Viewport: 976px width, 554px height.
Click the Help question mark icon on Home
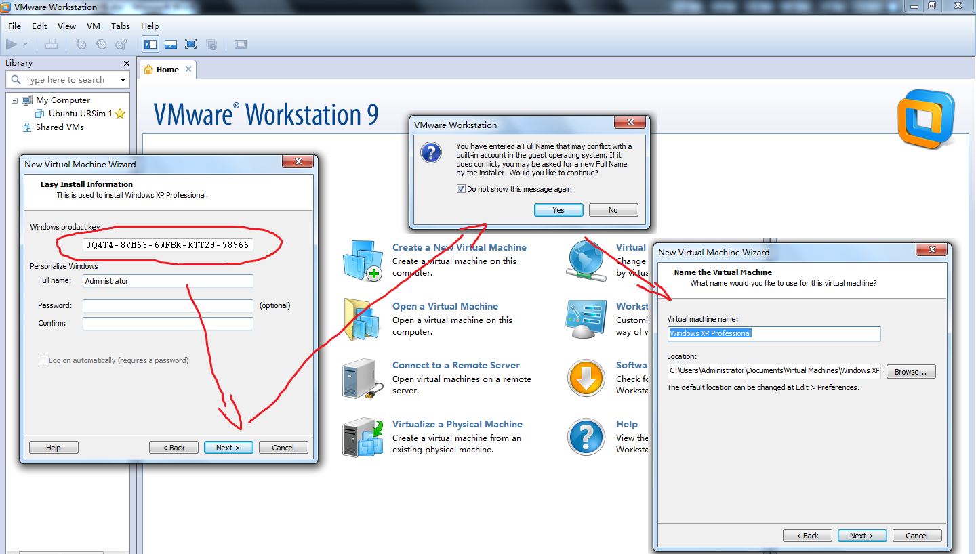[586, 437]
